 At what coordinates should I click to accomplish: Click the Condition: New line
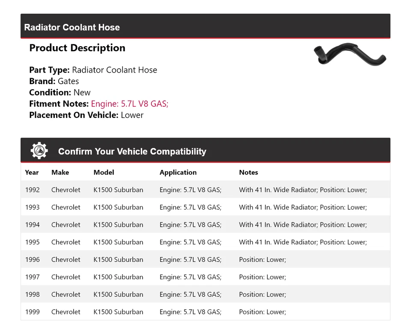coord(60,92)
